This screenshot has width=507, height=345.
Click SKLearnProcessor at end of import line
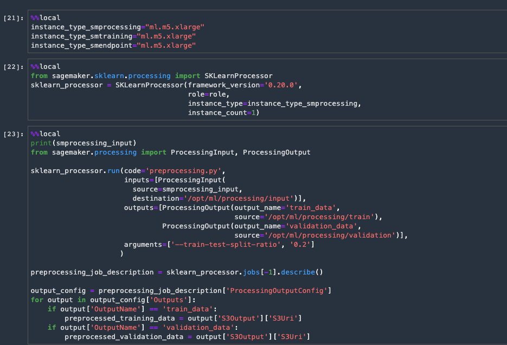pyautogui.click(x=238, y=76)
